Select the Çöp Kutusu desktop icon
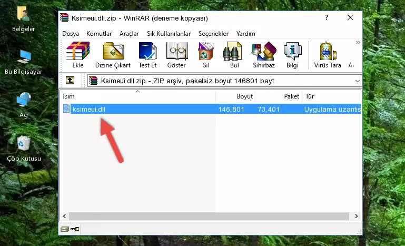The image size is (405, 246). tap(24, 149)
